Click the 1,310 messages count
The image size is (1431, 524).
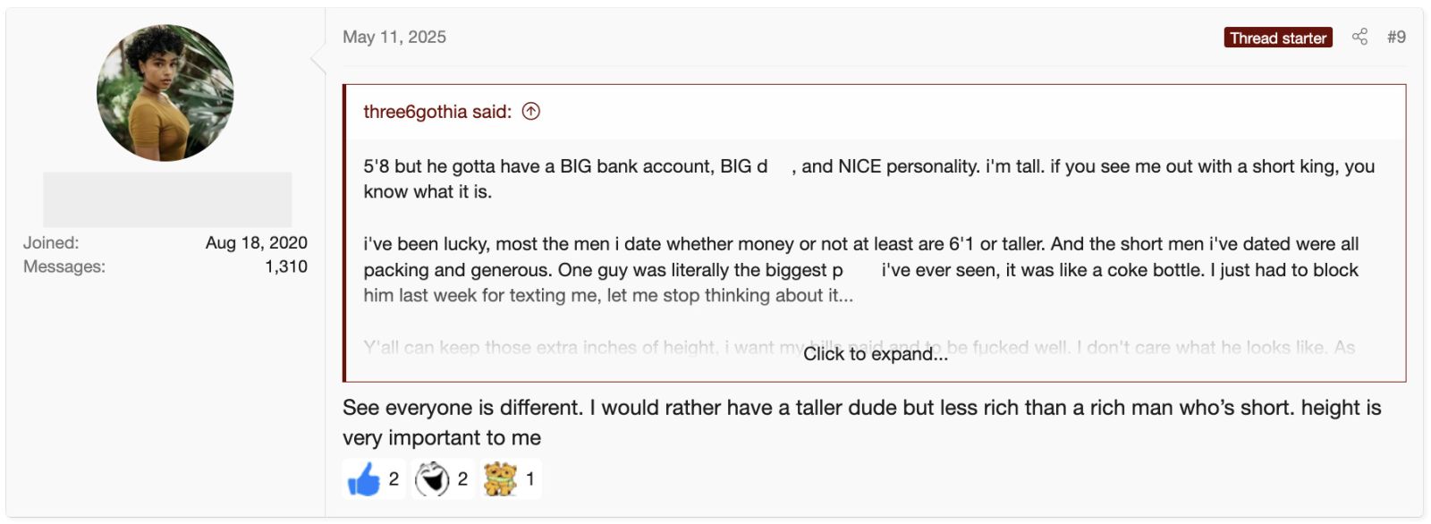[286, 266]
